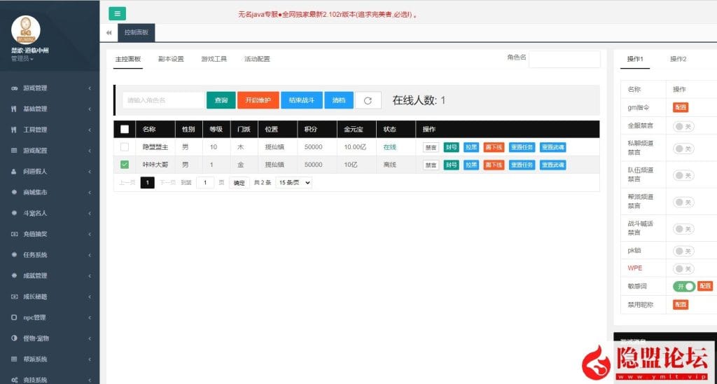The height and width of the screenshot is (384, 717).
Task: Click the green hamburger menu icon
Action: tap(117, 13)
